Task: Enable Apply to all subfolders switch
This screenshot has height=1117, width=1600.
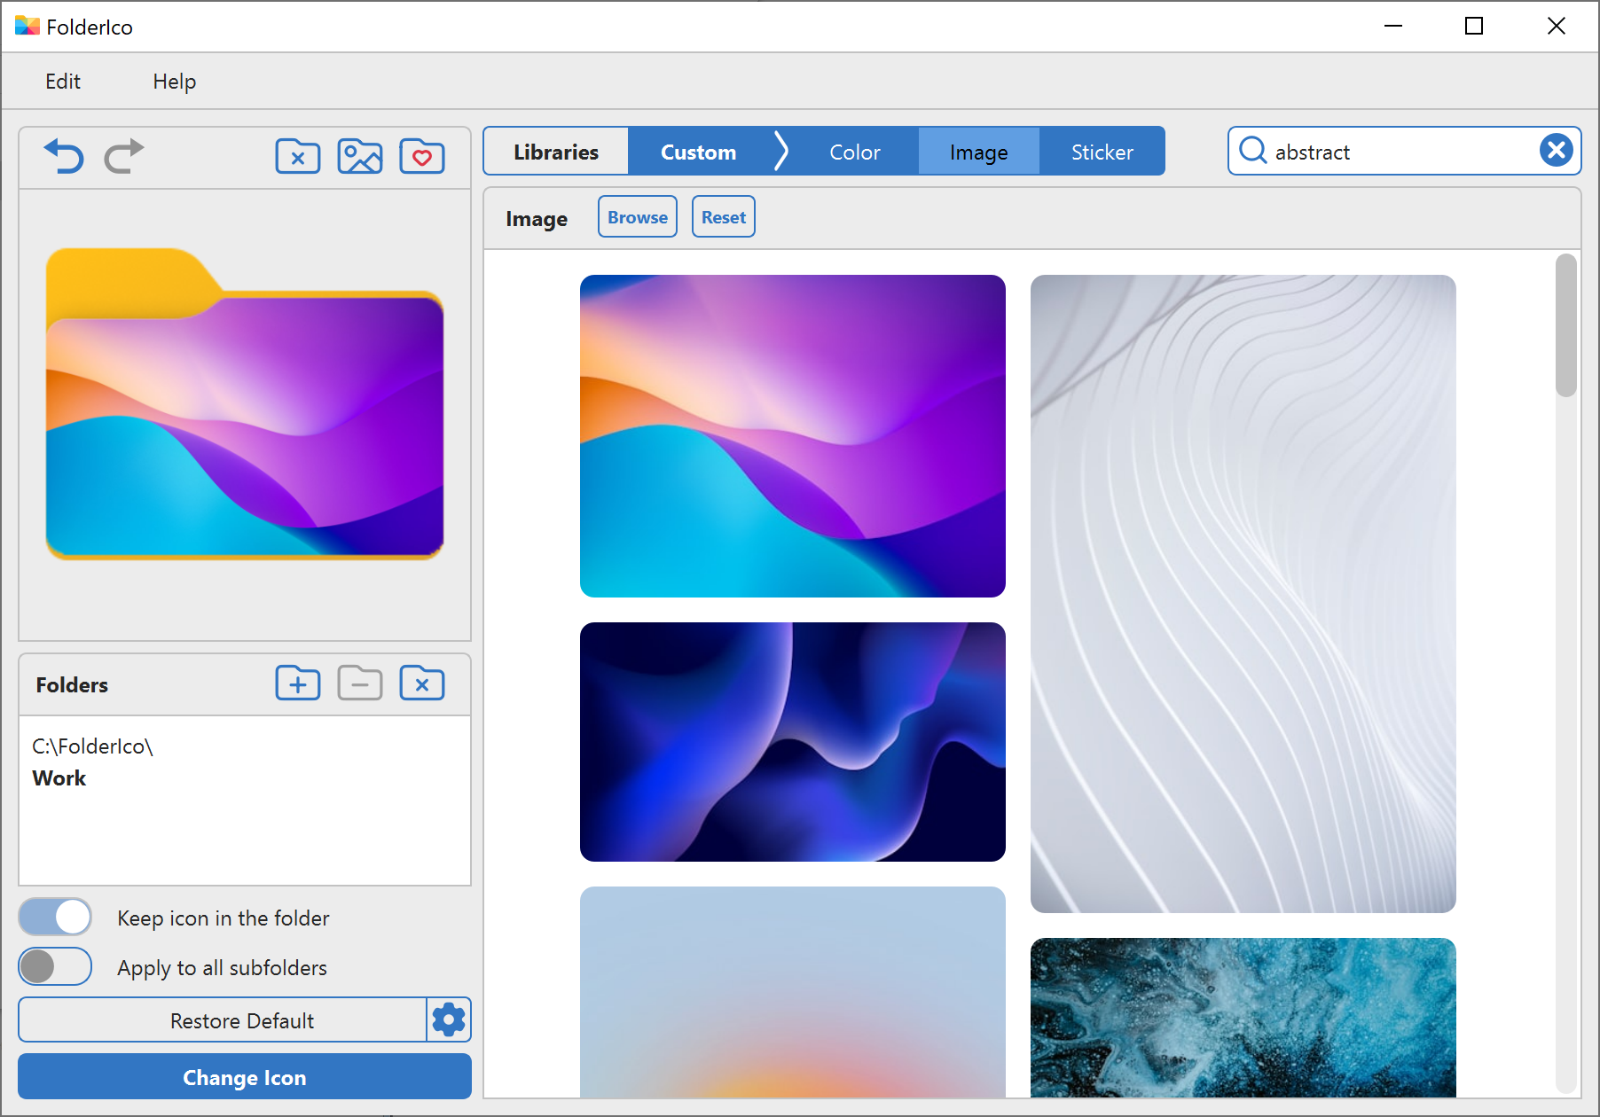Action: 55,966
